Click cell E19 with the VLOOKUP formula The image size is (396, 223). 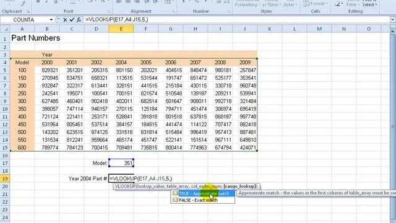click(x=121, y=179)
